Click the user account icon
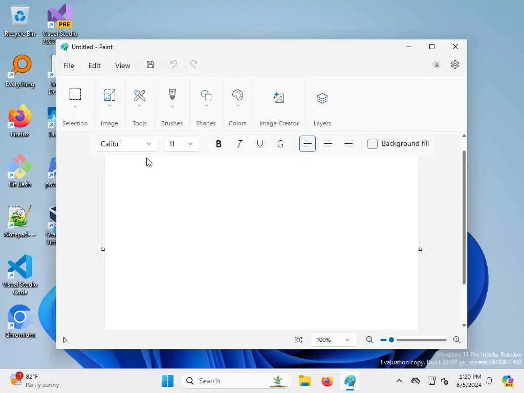 [x=436, y=65]
